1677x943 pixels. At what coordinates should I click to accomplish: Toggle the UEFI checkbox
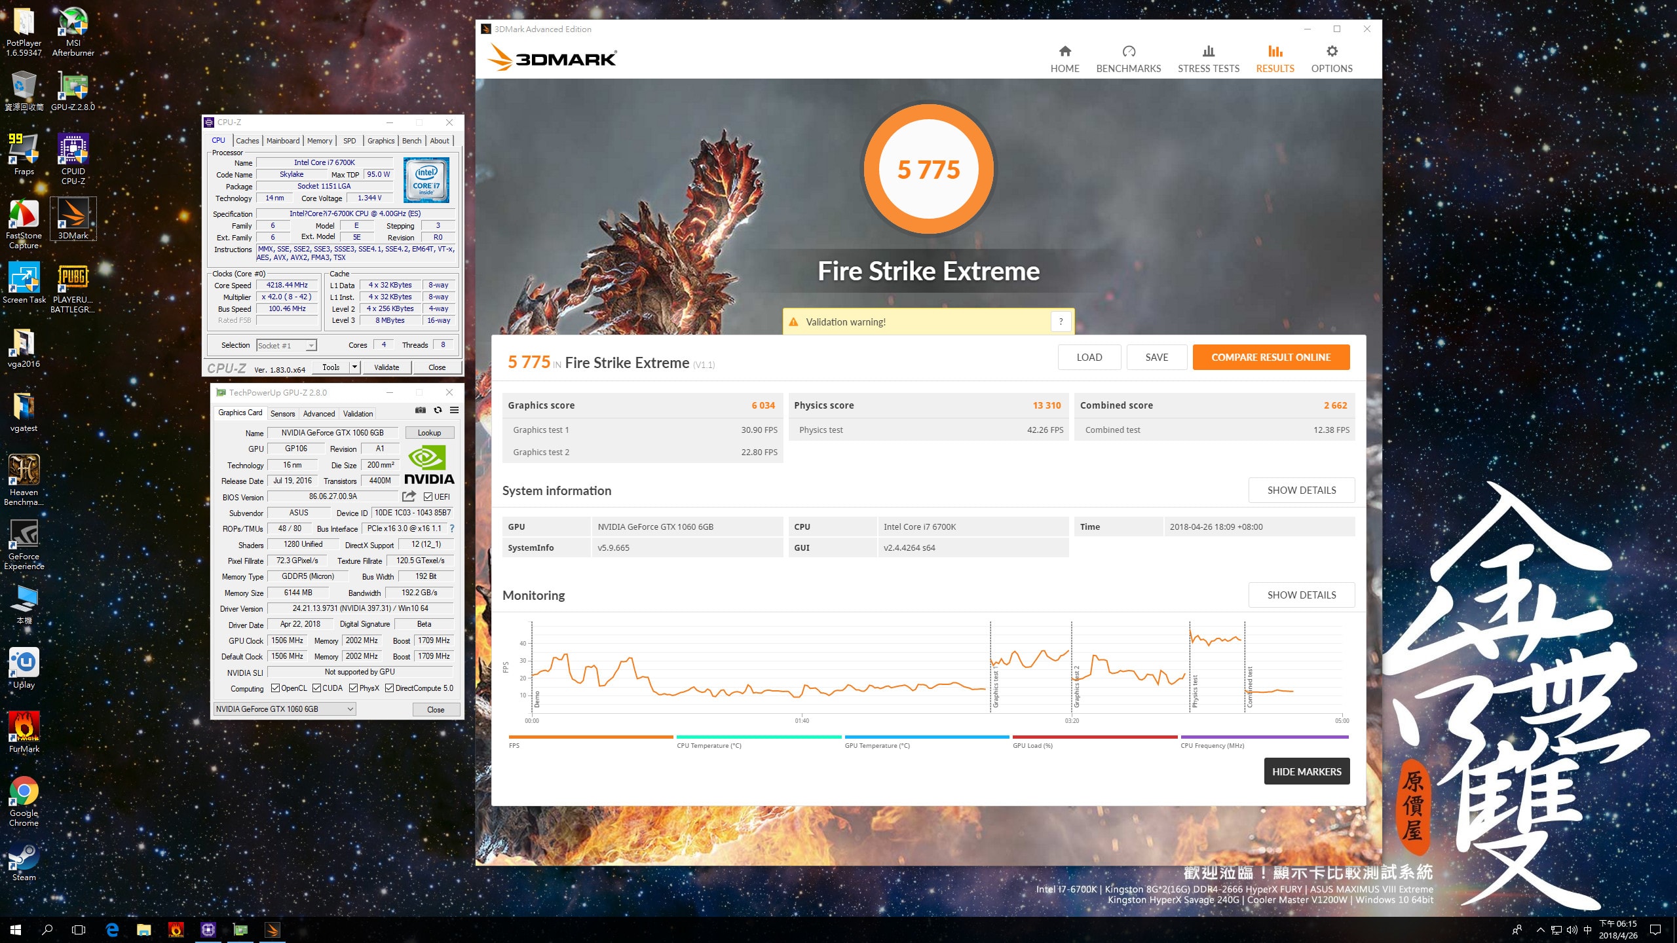(428, 497)
